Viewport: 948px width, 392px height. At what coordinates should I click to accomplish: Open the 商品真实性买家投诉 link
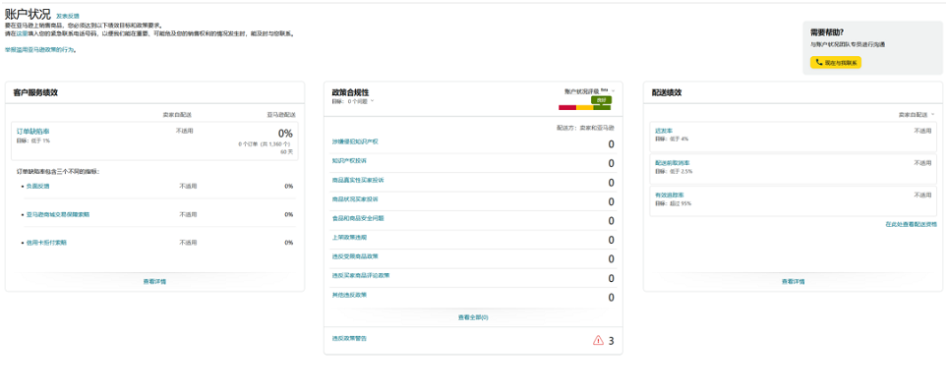358,180
